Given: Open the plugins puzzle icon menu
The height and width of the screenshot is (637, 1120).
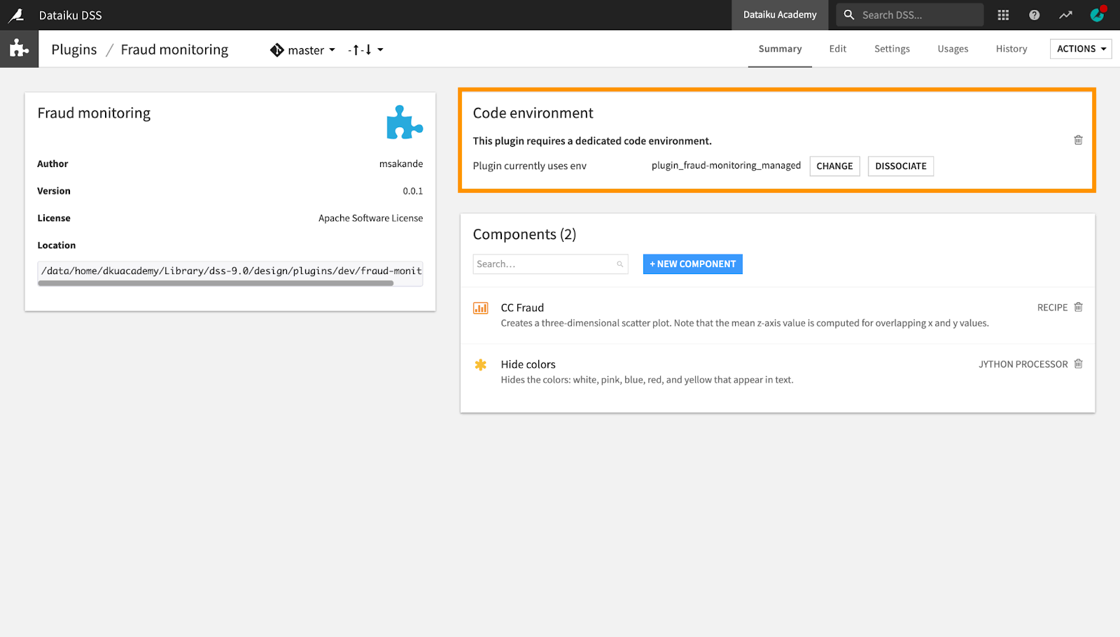Looking at the screenshot, I should 19,48.
